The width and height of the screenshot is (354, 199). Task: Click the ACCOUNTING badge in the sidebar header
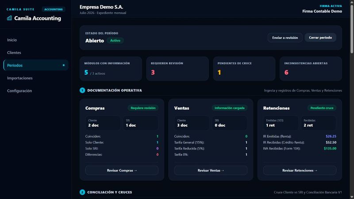pyautogui.click(x=54, y=9)
